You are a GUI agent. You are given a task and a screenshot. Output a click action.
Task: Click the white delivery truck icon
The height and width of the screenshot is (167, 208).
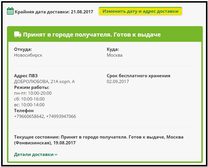pos(18,35)
